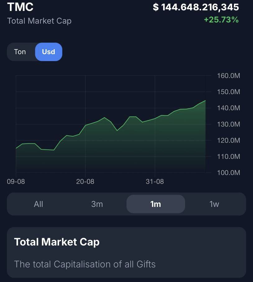This screenshot has height=282, width=253.
Task: Tap the $ 144.648.216,345 market cap value
Action: tap(196, 7)
